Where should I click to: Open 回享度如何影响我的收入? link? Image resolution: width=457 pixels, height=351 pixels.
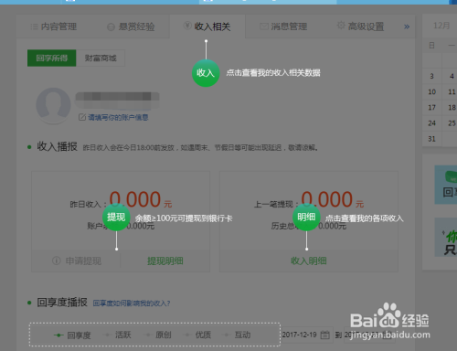(x=132, y=303)
